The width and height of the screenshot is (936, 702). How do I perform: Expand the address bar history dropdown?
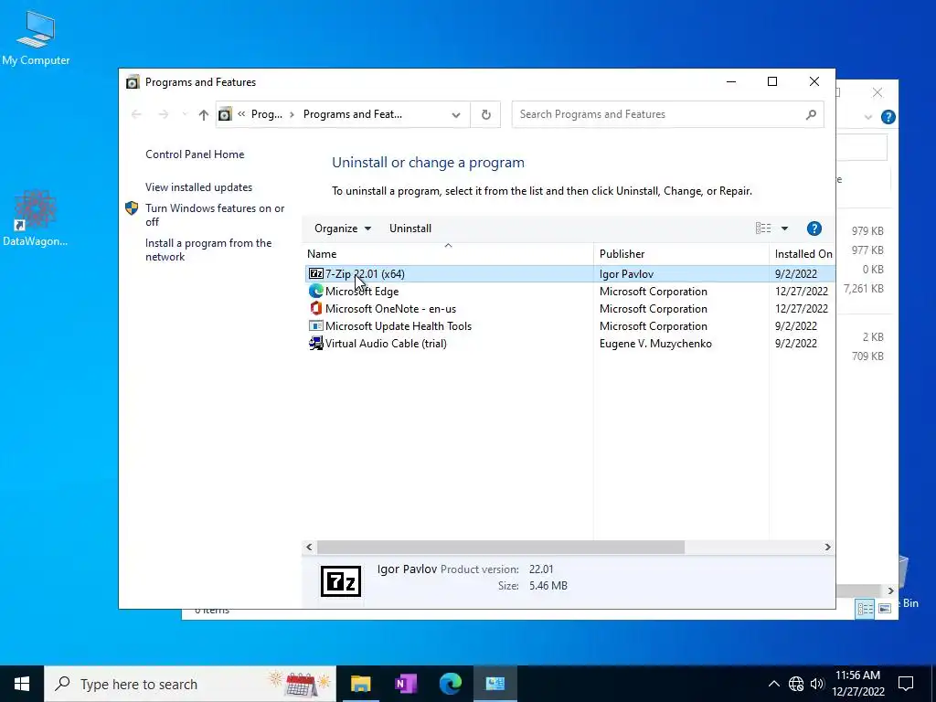456,114
